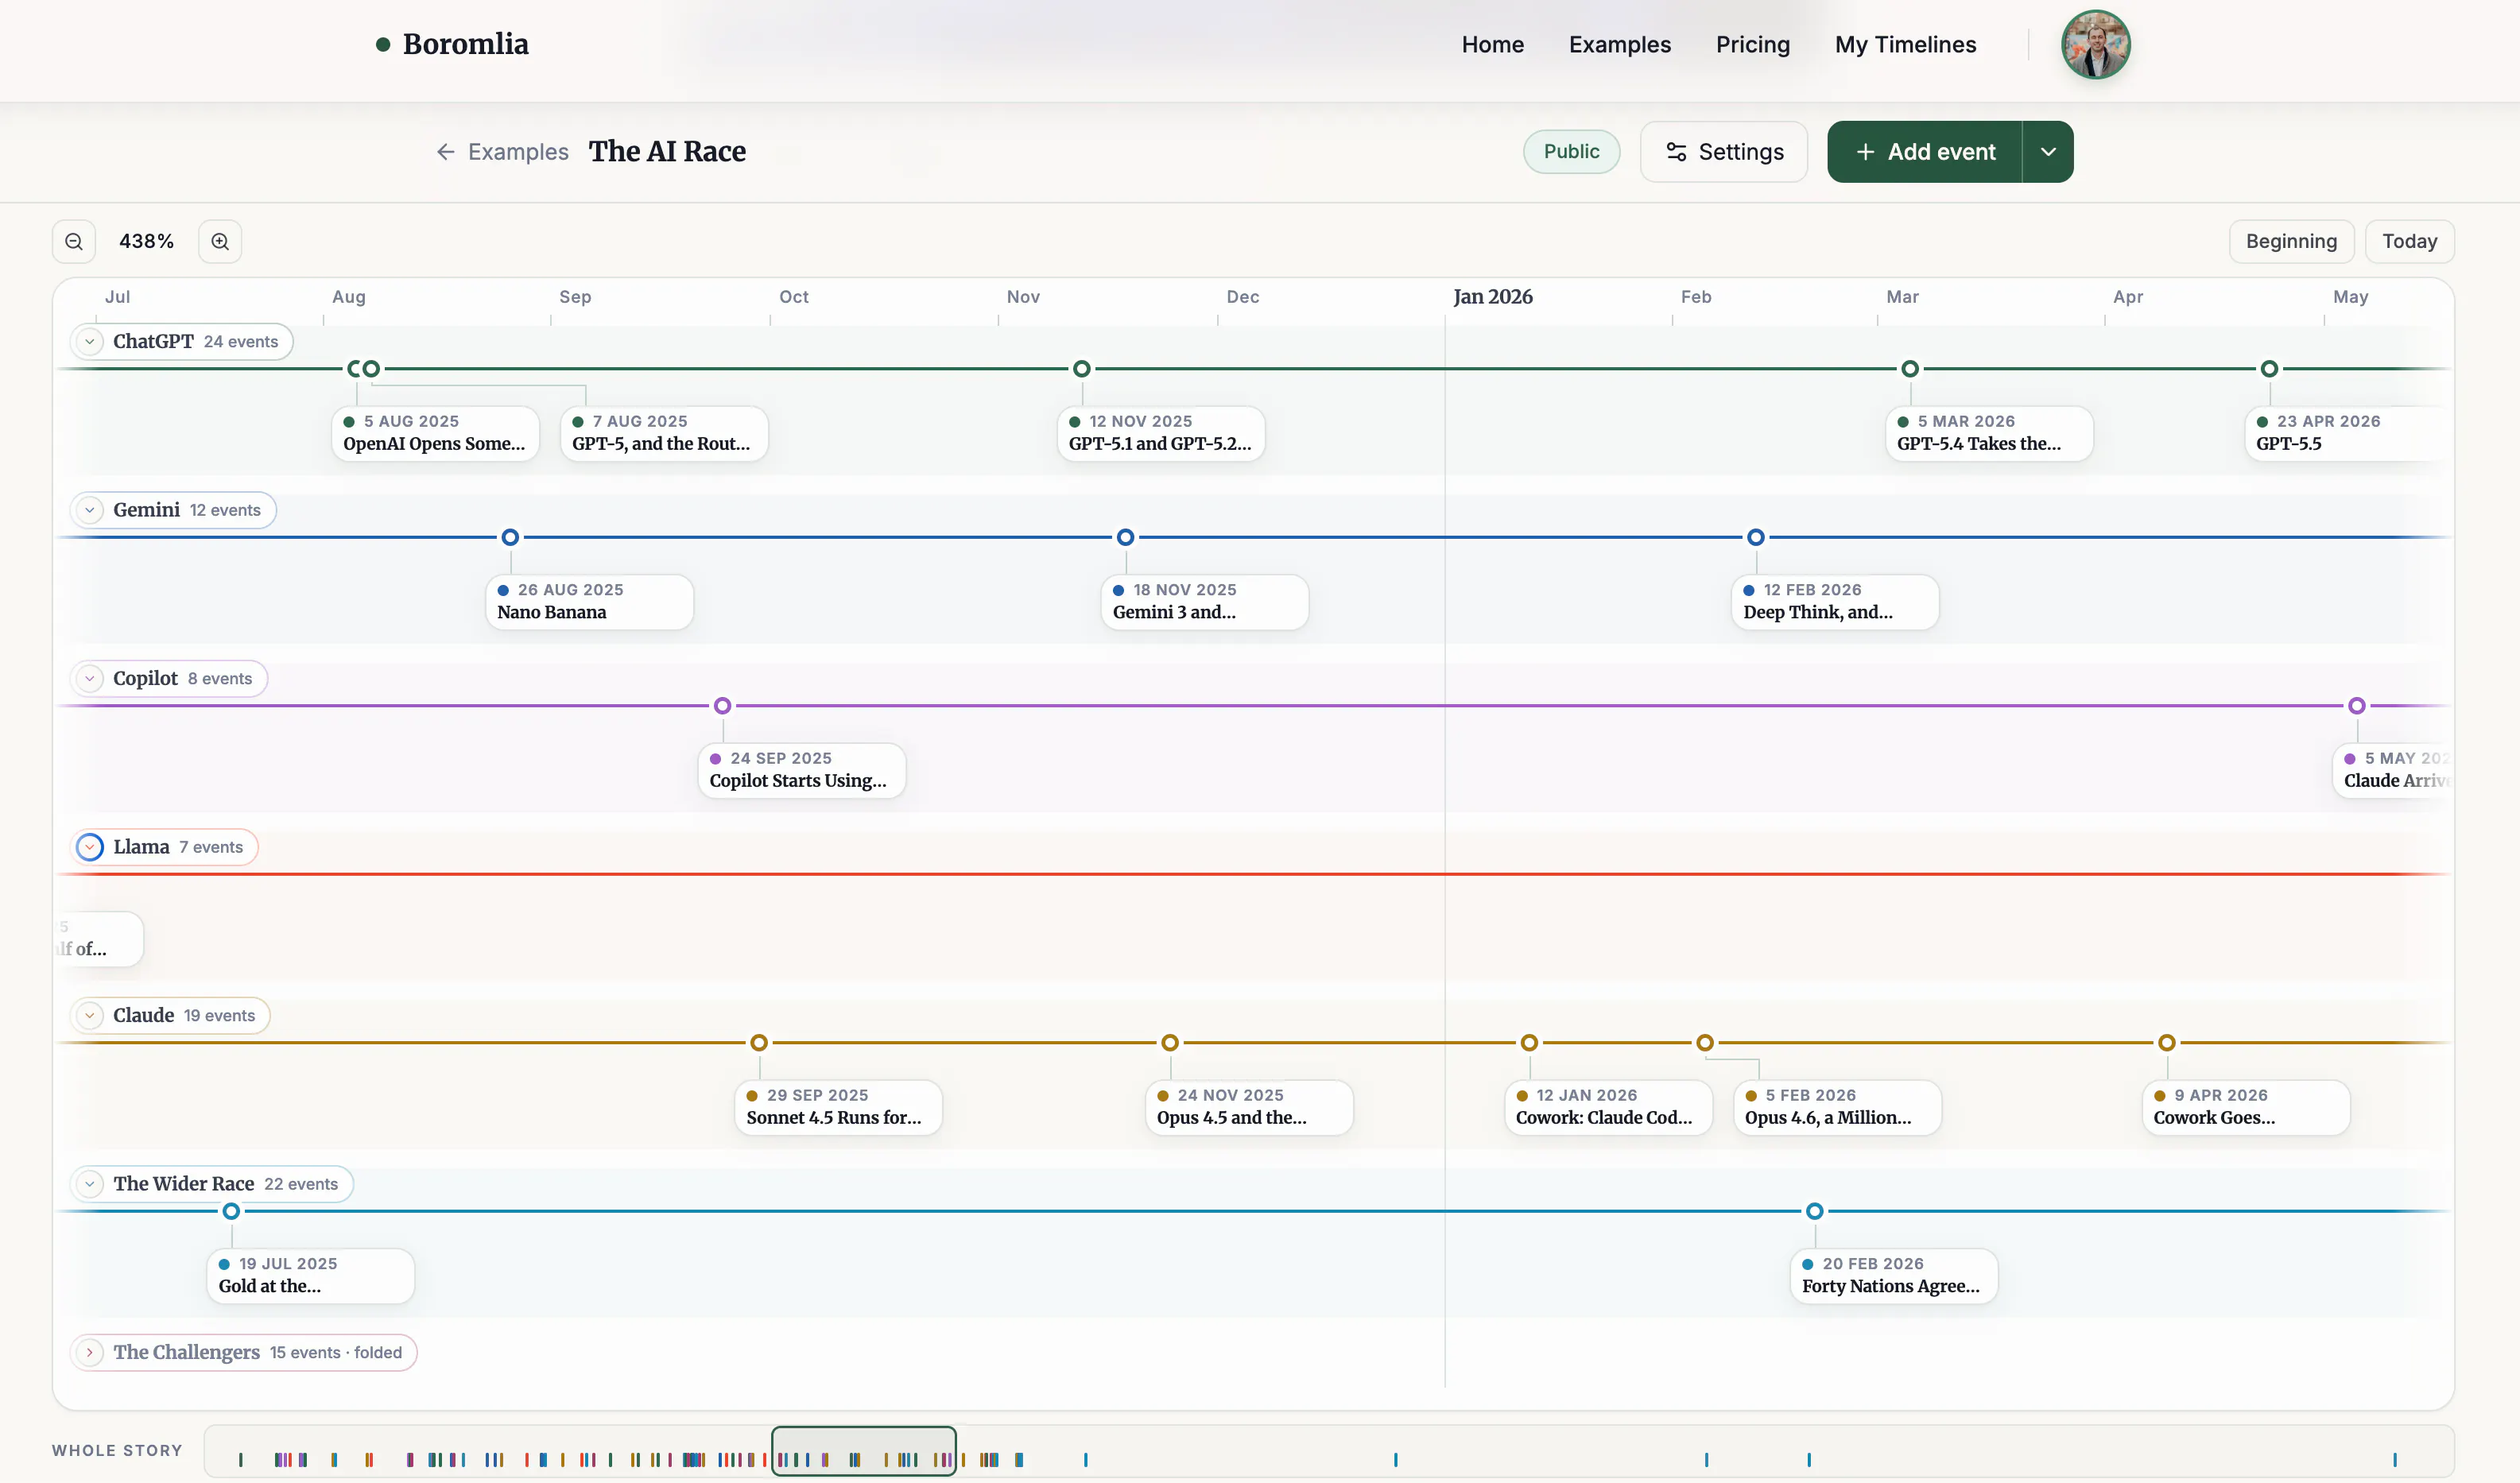Collapse the ChatGPT lane chevron
This screenshot has width=2520, height=1483.
coord(90,341)
